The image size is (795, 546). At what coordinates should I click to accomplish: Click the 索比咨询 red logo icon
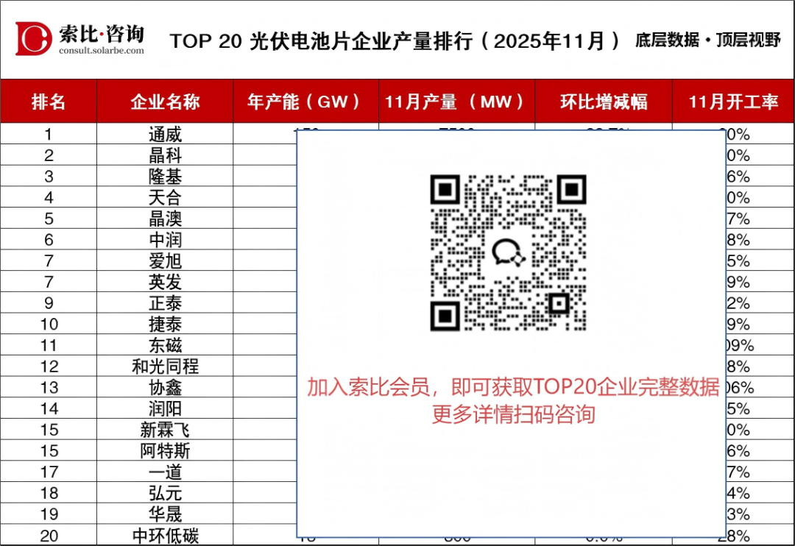point(34,38)
